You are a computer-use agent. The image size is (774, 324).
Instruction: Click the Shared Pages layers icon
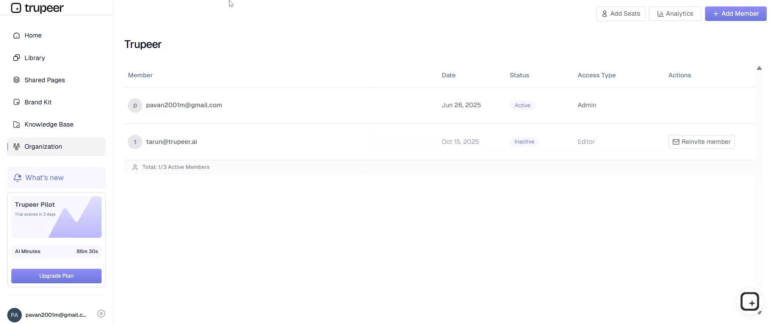coord(17,80)
